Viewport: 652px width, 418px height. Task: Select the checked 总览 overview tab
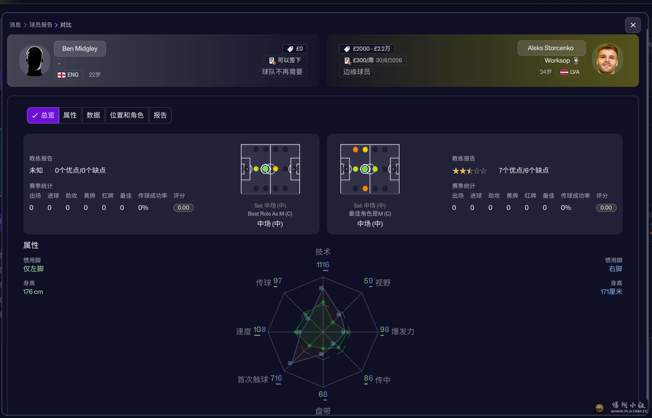click(x=43, y=115)
